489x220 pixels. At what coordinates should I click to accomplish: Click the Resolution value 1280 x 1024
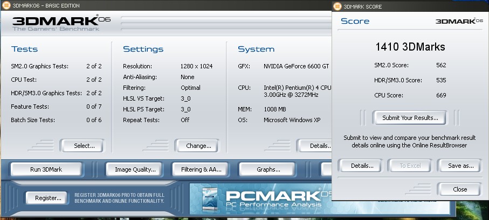point(196,66)
